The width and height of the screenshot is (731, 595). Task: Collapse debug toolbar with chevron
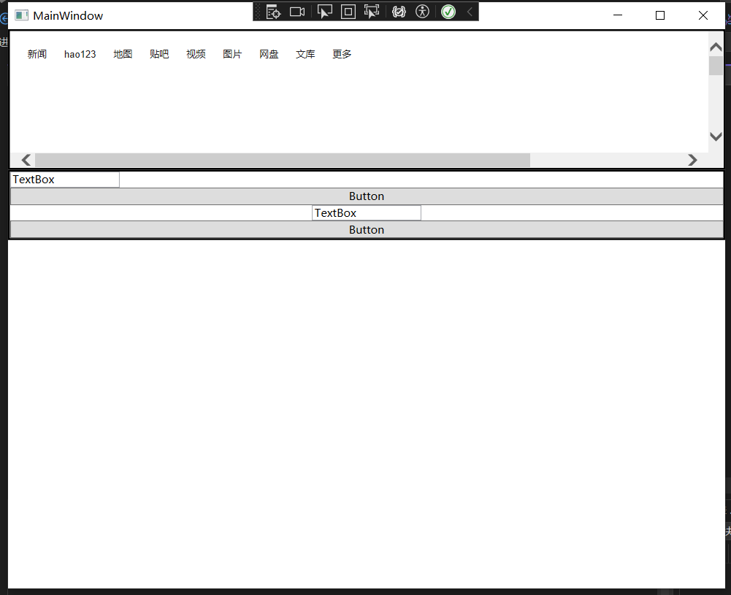tap(470, 12)
